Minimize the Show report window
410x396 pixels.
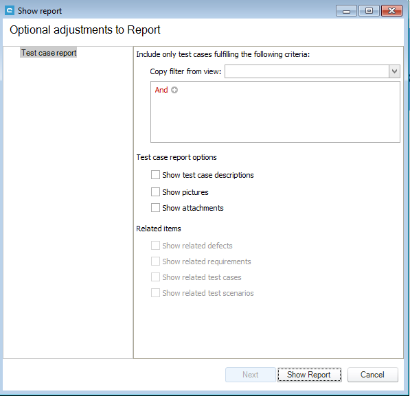(346, 11)
